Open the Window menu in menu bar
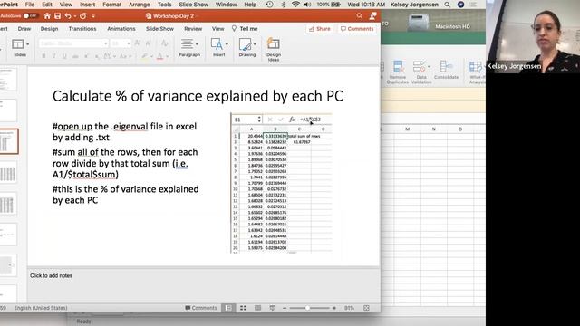The width and height of the screenshot is (580, 326). click(x=226, y=5)
